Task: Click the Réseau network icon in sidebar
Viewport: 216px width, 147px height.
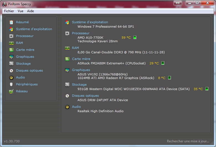Action: point(11,91)
